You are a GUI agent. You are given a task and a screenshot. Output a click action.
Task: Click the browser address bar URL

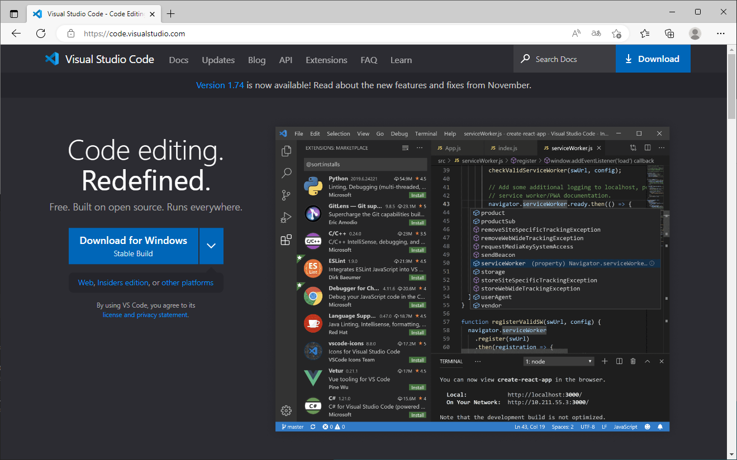pos(134,33)
